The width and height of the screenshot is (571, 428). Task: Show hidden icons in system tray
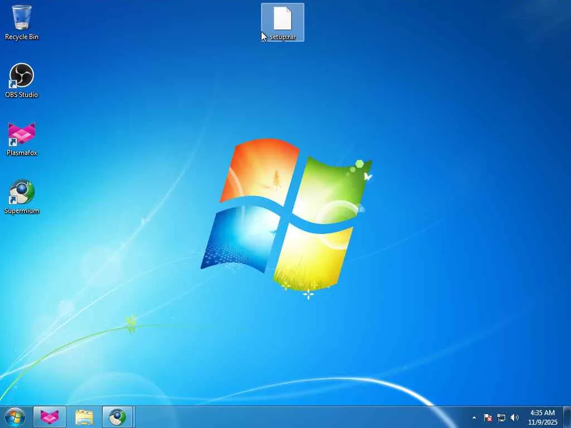pyautogui.click(x=474, y=417)
